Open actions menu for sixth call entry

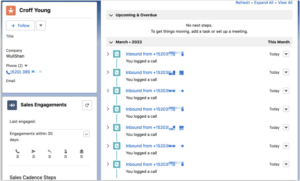[x=286, y=146]
